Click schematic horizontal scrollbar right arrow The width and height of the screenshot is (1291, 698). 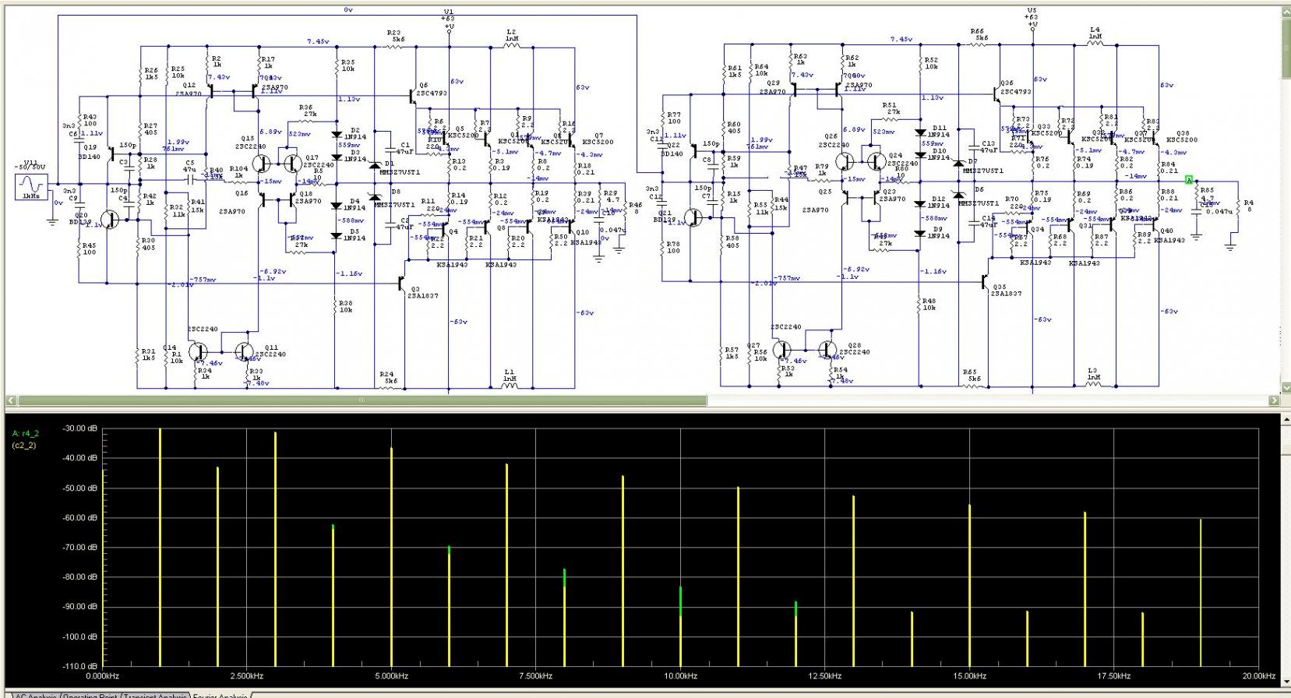1274,400
